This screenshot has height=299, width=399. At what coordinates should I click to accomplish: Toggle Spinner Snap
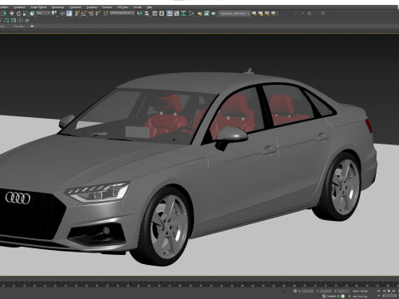(98, 13)
